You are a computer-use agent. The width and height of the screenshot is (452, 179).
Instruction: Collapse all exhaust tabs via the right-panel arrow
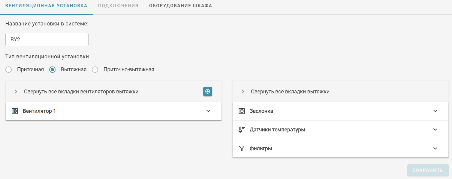(x=243, y=92)
